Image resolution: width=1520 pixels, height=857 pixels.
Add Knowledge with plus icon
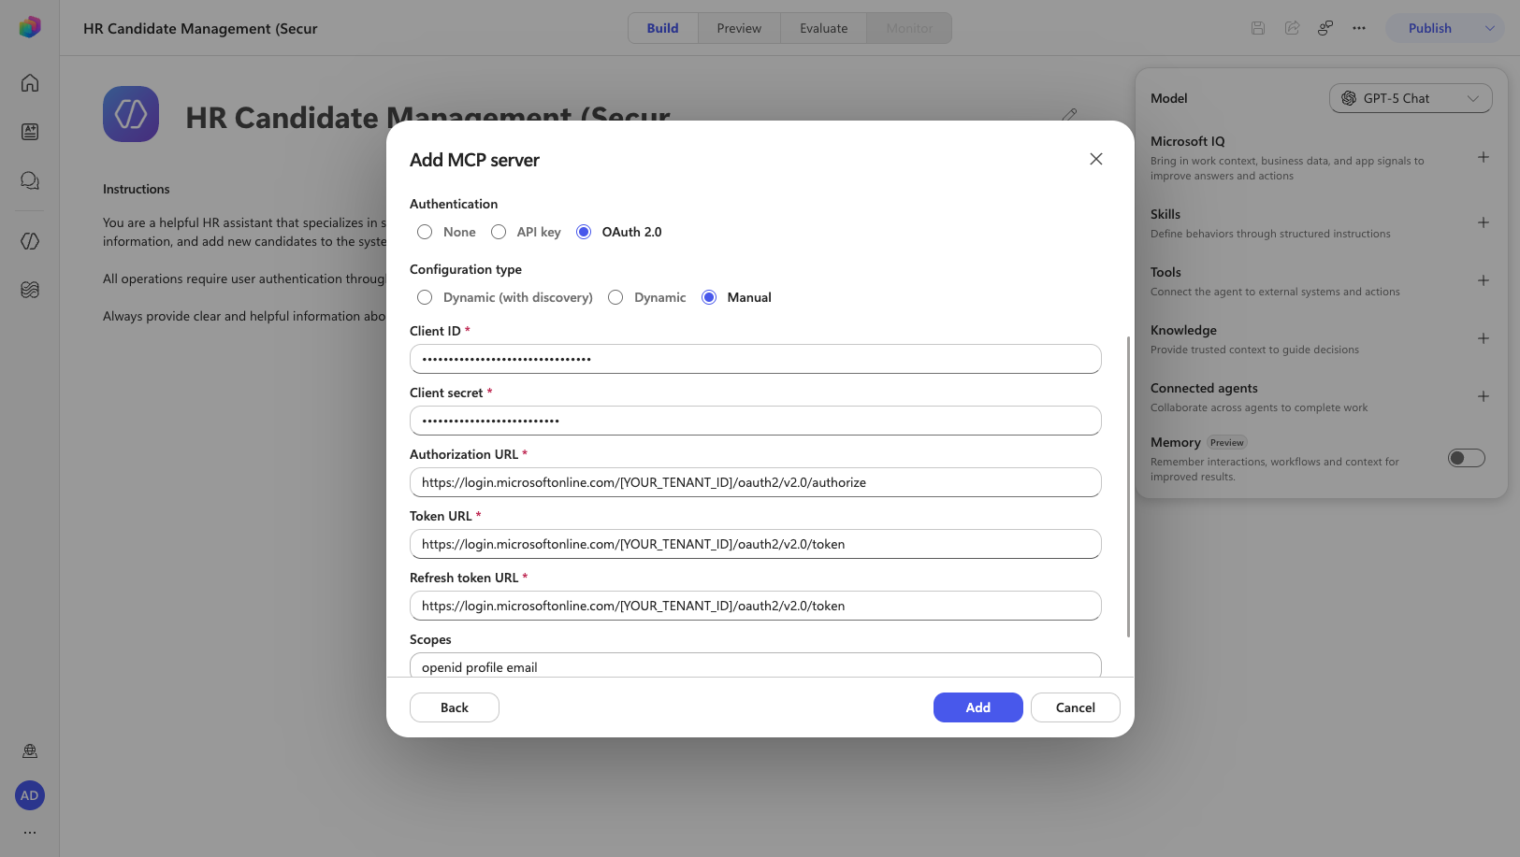coord(1484,338)
